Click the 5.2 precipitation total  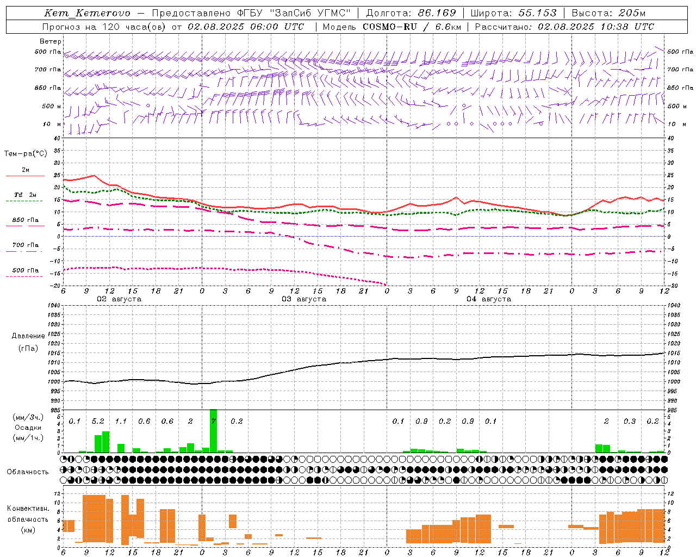tap(98, 422)
